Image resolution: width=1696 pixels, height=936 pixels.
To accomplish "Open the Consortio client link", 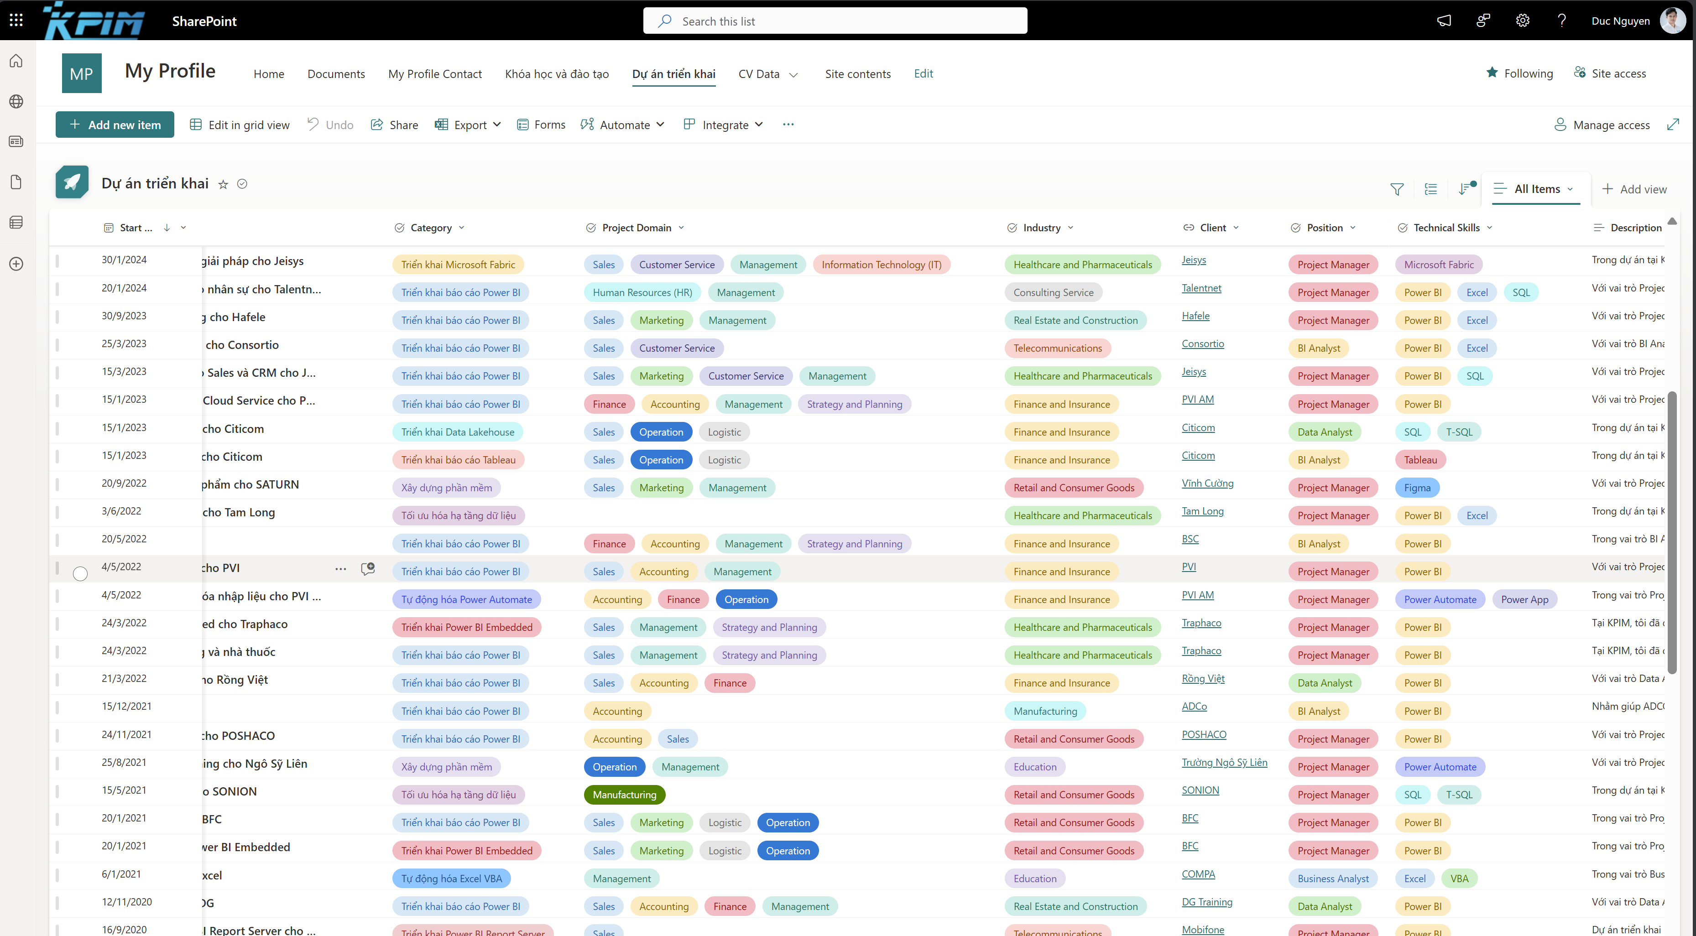I will tap(1202, 343).
